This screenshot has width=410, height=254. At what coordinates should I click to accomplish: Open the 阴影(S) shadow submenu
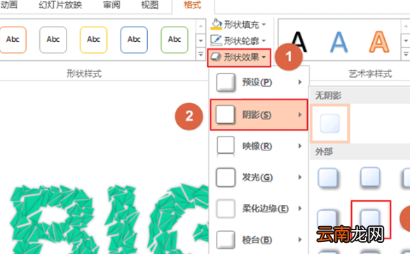[259, 115]
